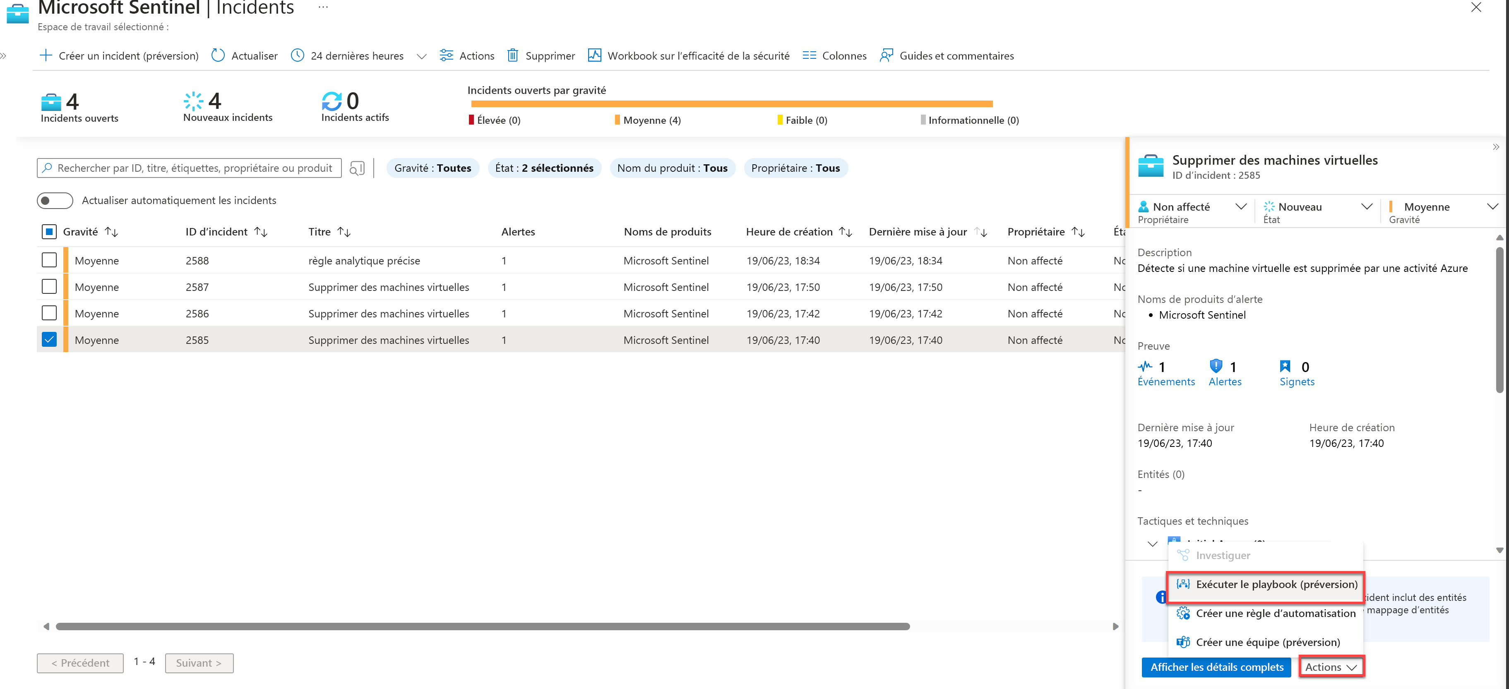1509x689 pixels.
Task: Click Afficher les détails complets button
Action: click(x=1216, y=667)
